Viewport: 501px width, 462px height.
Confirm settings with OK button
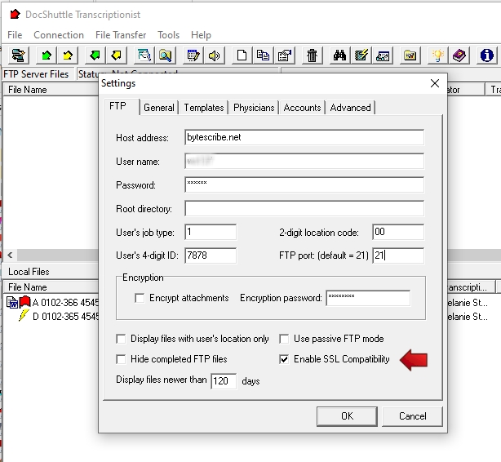pos(347,416)
